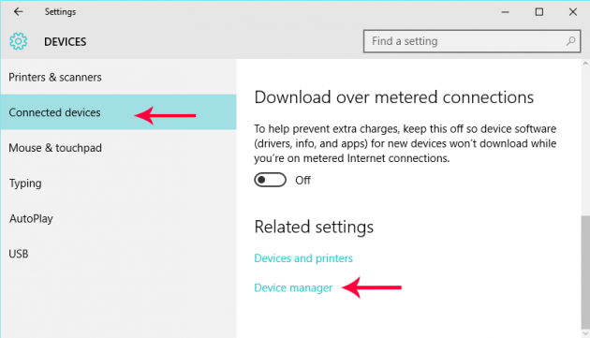Close the Settings window
This screenshot has height=338, width=590.
[x=573, y=12]
